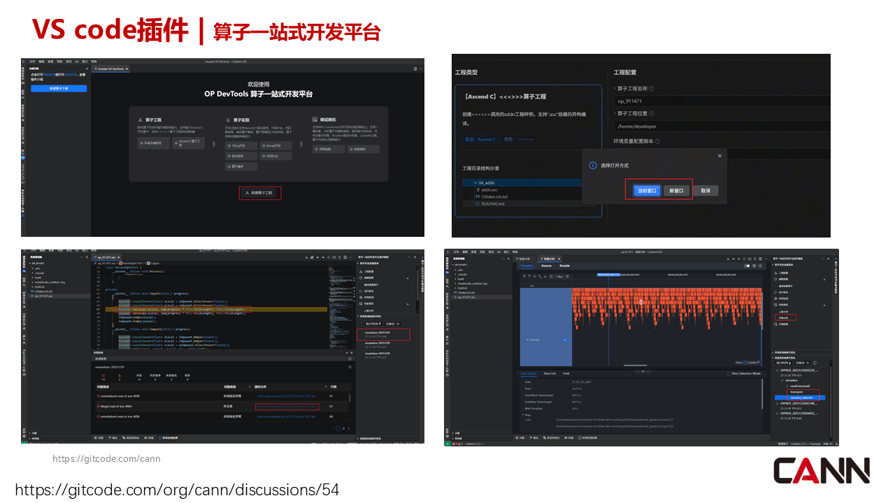Expand the OPPROF_20251229205108 result node

(x=778, y=403)
